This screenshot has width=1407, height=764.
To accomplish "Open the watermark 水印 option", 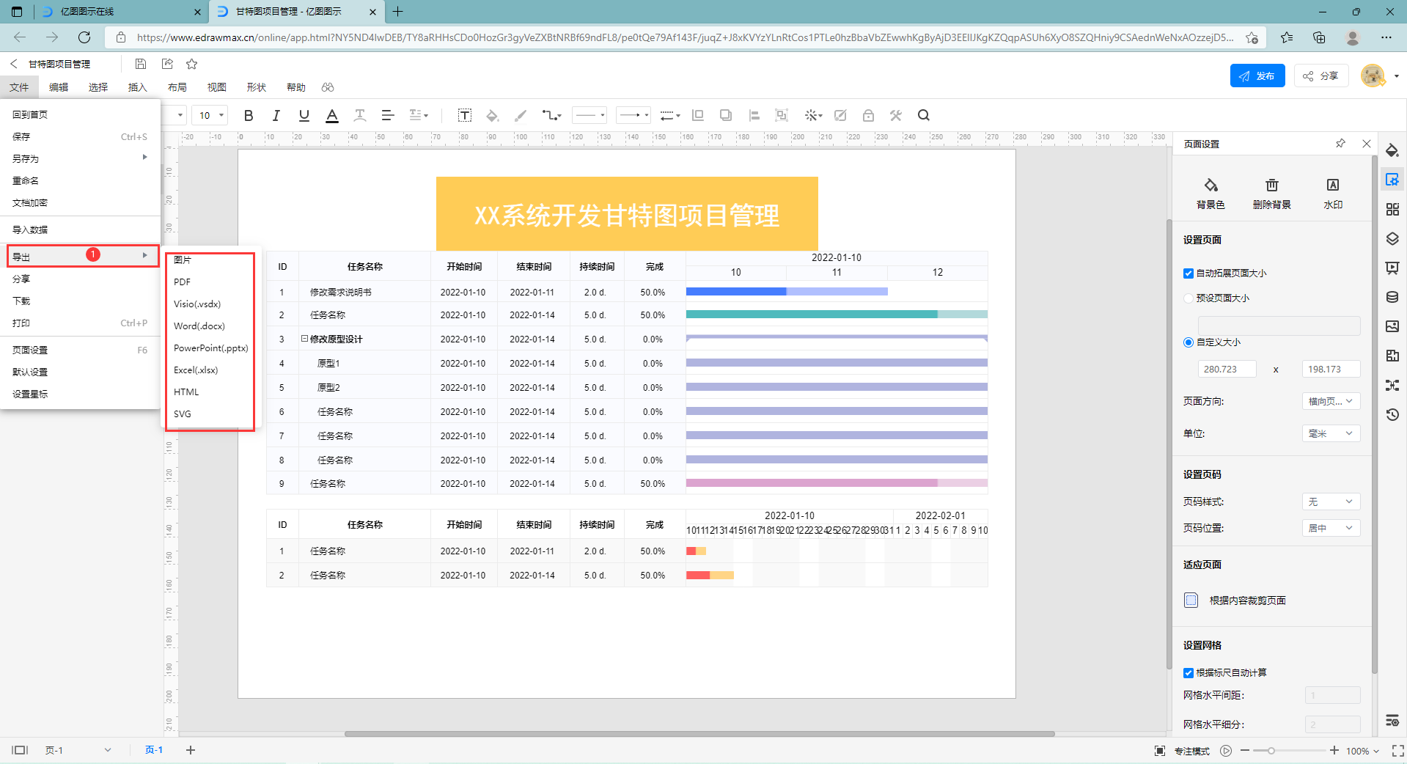I will [1333, 194].
